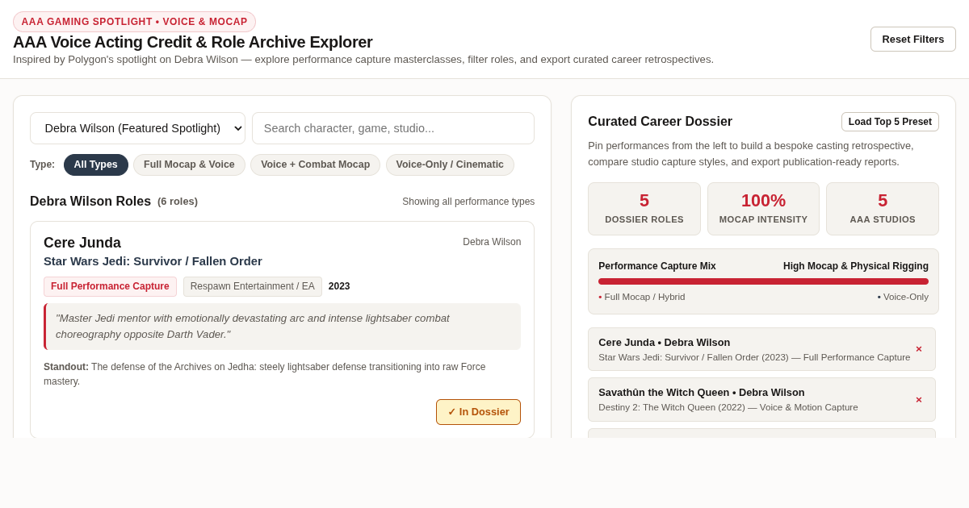This screenshot has width=969, height=508.
Task: Click the Voice-Only legend label
Action: pos(903,297)
